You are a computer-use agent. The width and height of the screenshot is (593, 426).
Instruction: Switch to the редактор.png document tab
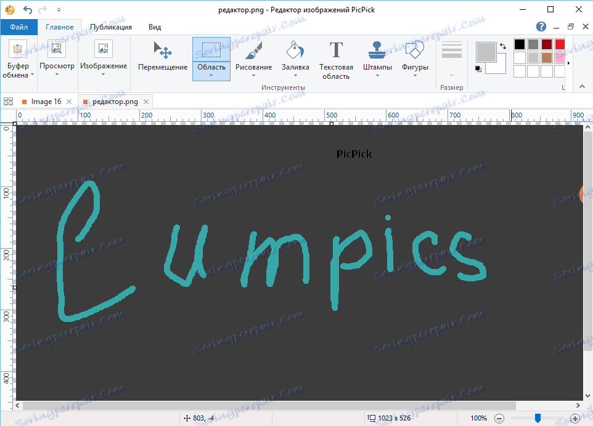115,102
